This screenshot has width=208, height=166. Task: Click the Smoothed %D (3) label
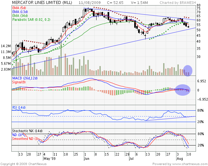coord(25,139)
